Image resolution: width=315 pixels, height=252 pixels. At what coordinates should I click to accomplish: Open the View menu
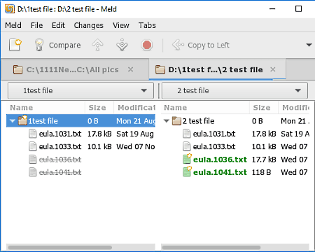[x=121, y=25]
